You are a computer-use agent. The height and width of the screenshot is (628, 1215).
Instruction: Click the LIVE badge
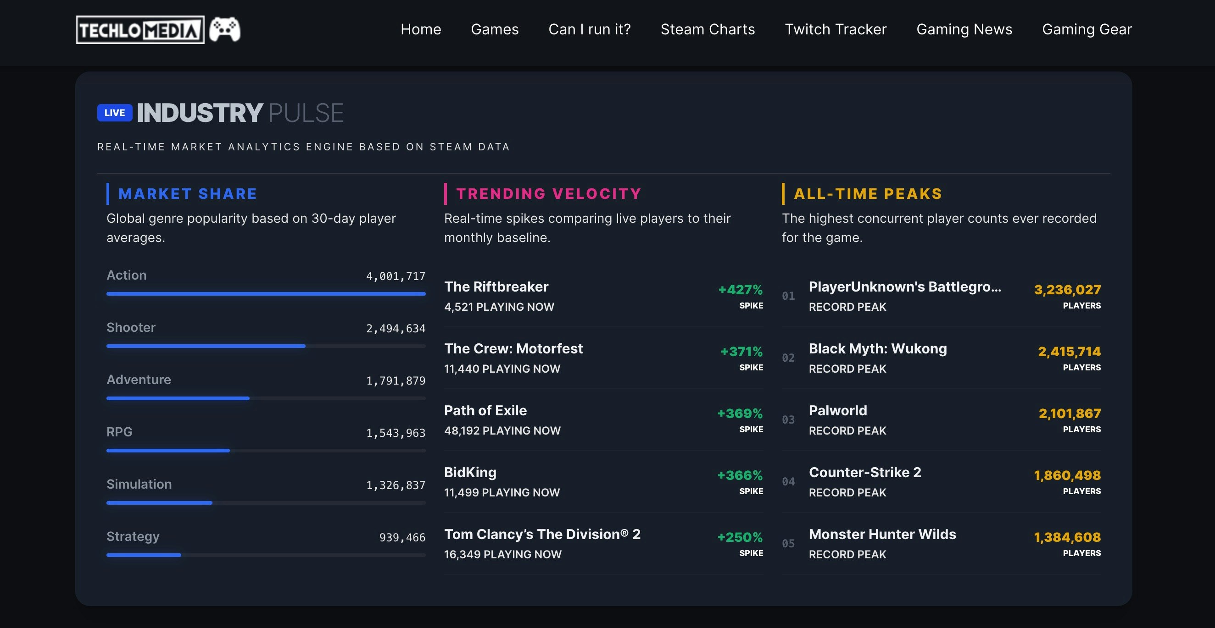tap(115, 113)
